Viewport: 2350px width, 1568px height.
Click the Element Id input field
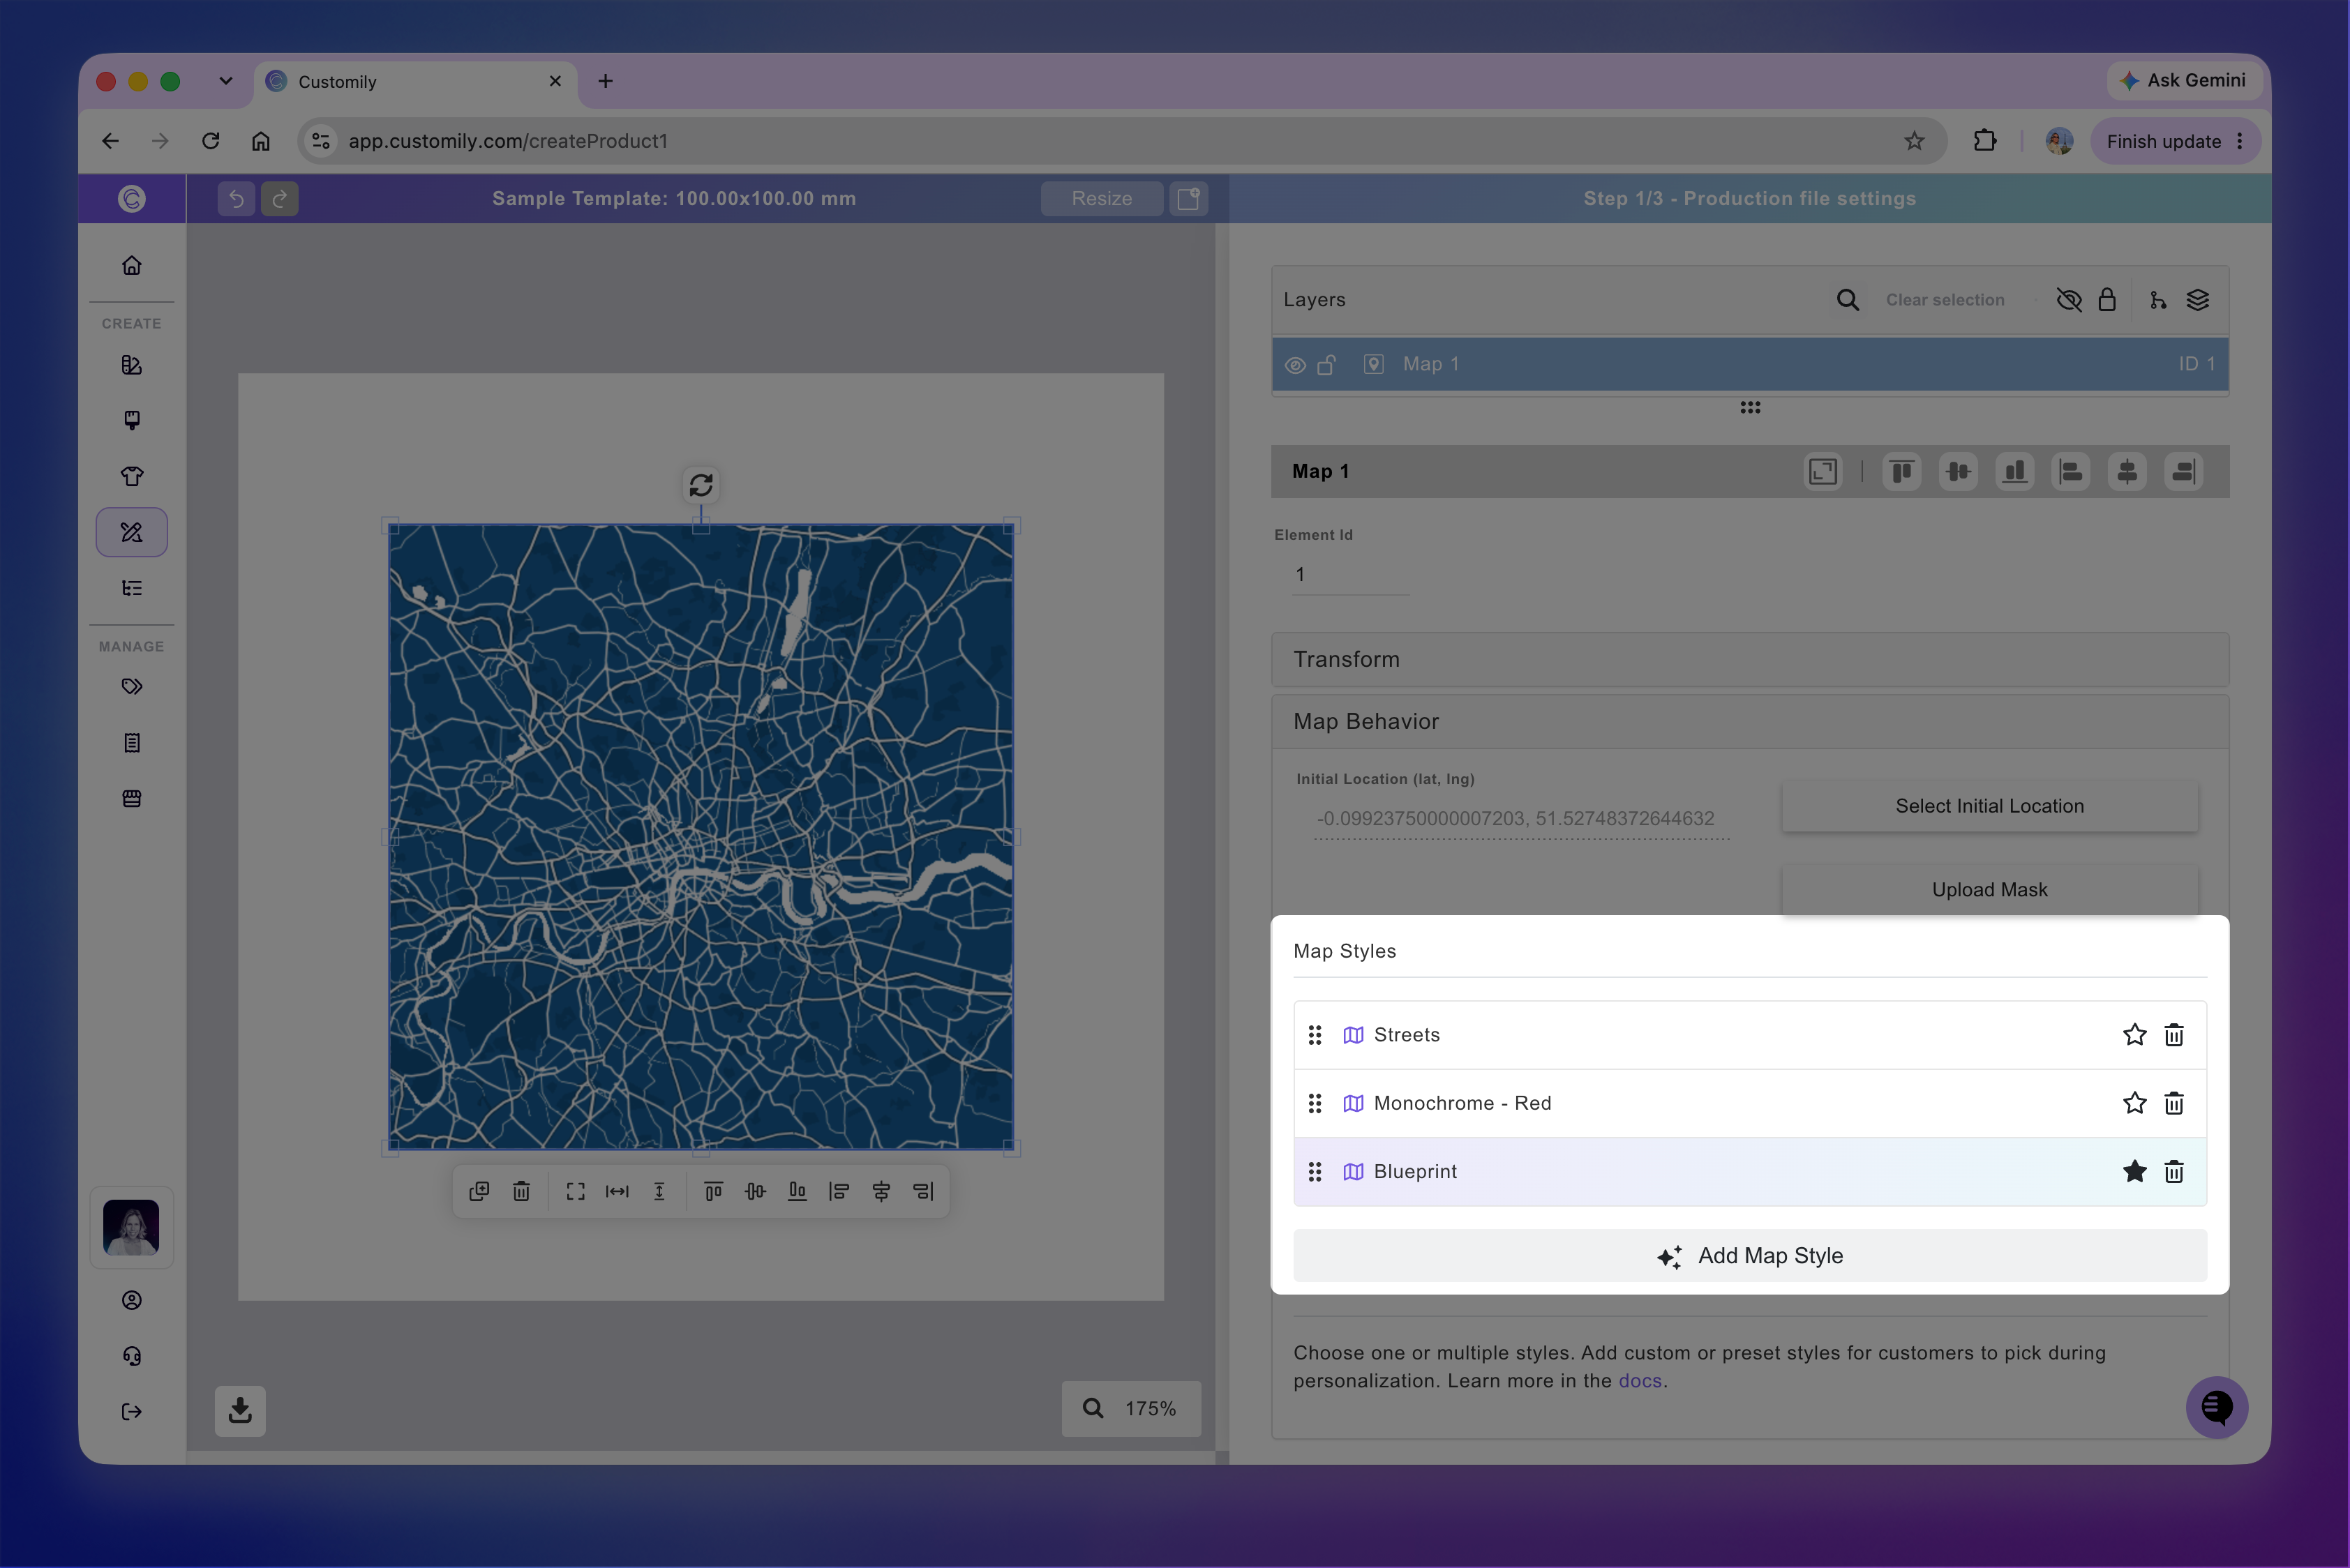[1351, 575]
